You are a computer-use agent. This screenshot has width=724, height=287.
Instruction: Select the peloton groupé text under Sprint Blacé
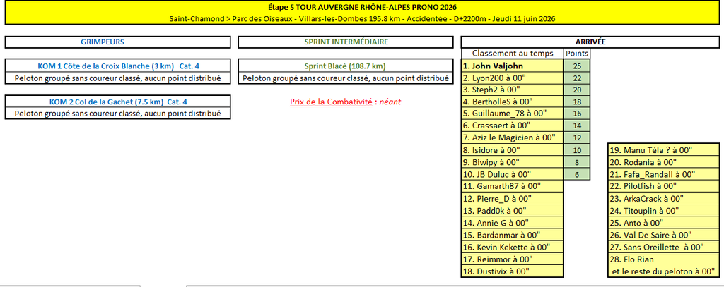point(346,78)
